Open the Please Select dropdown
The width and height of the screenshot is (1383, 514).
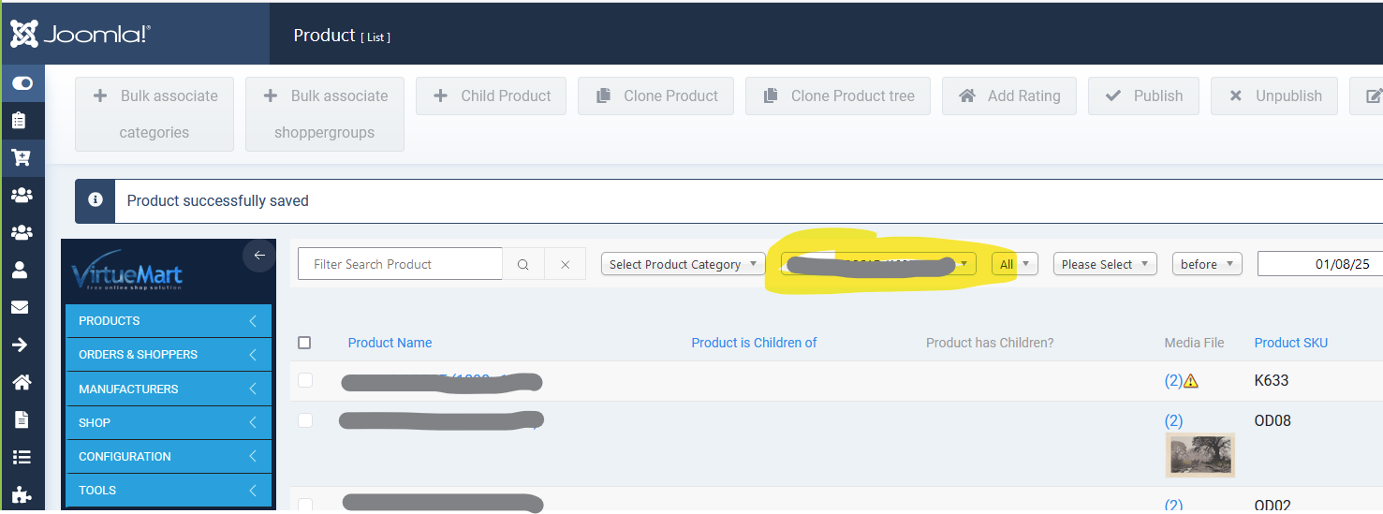tap(1104, 264)
